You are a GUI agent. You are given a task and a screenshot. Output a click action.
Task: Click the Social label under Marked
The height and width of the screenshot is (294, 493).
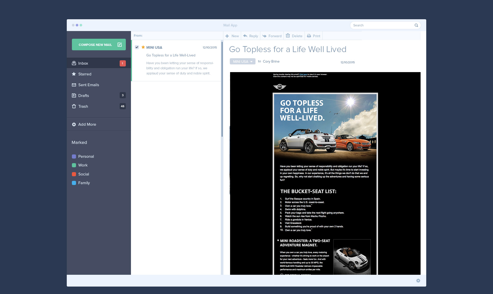click(x=84, y=174)
